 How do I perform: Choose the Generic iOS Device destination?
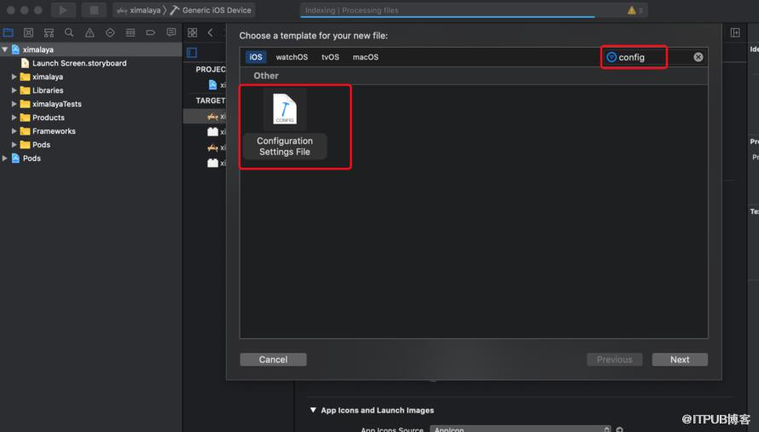211,10
